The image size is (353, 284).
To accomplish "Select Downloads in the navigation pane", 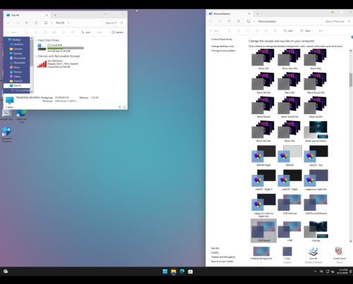I will tap(19, 63).
